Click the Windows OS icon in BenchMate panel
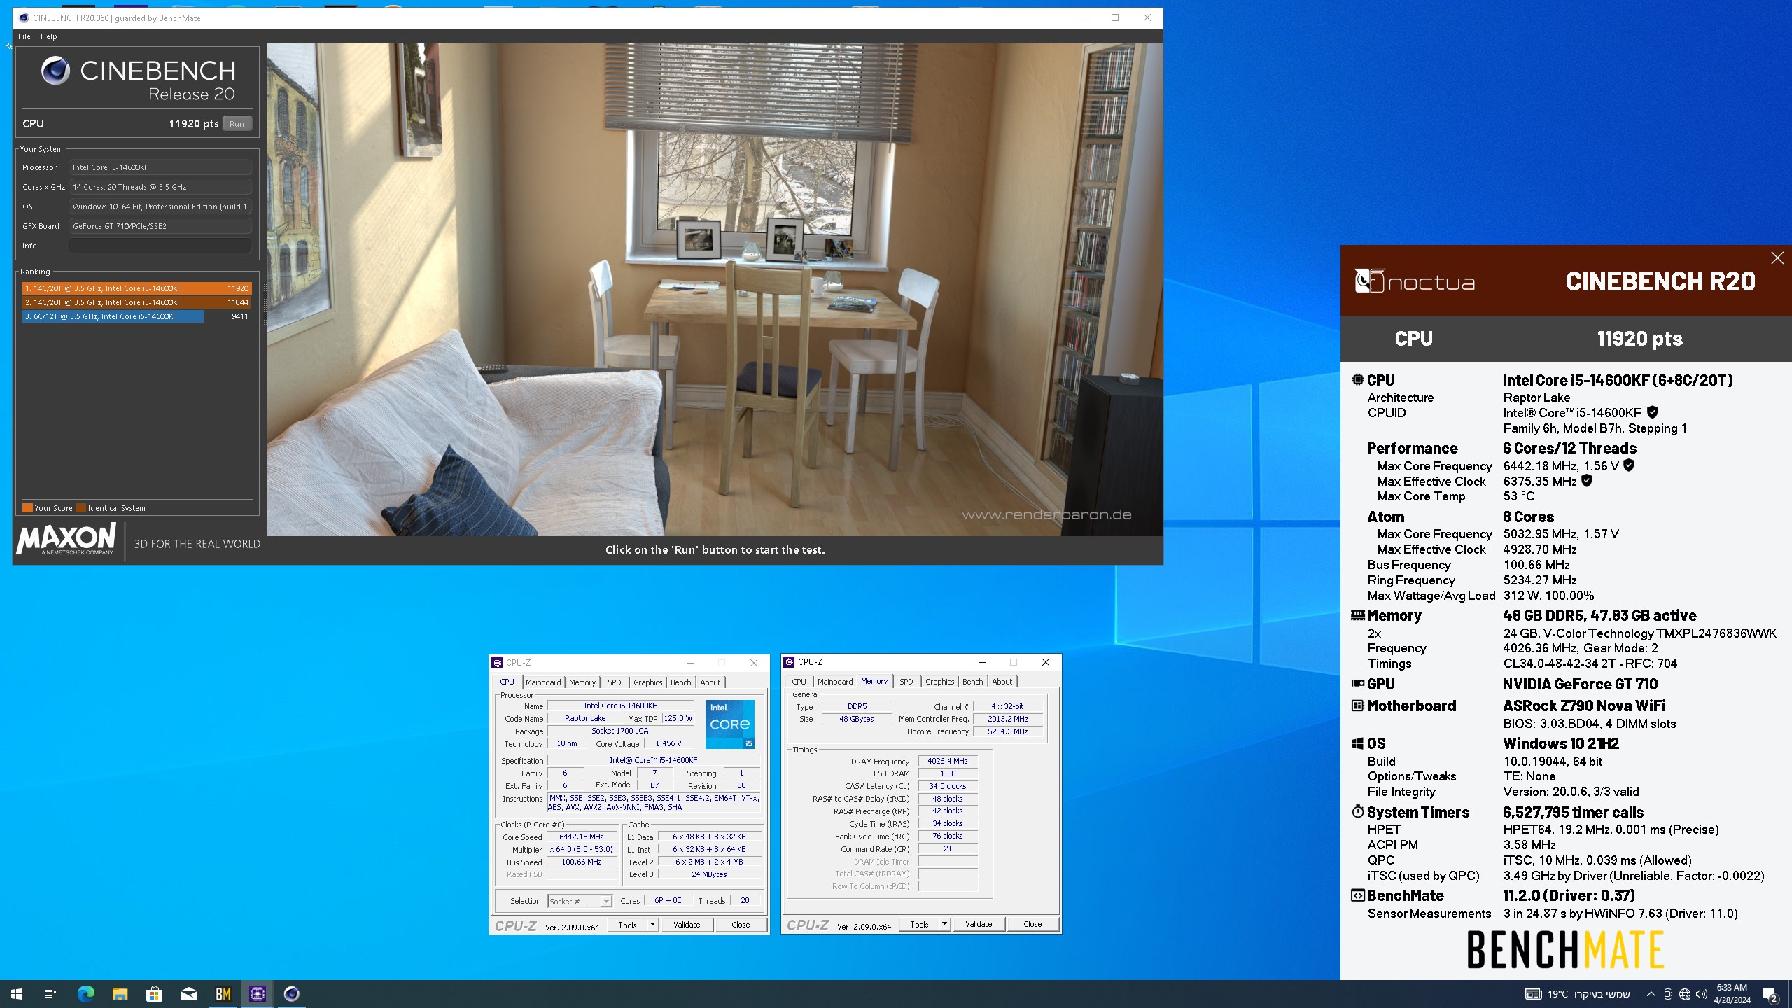 (x=1357, y=743)
